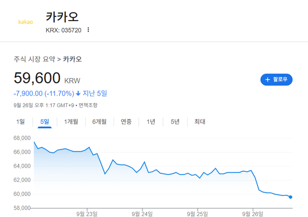Select the 1일 time range tab

[x=20, y=121]
